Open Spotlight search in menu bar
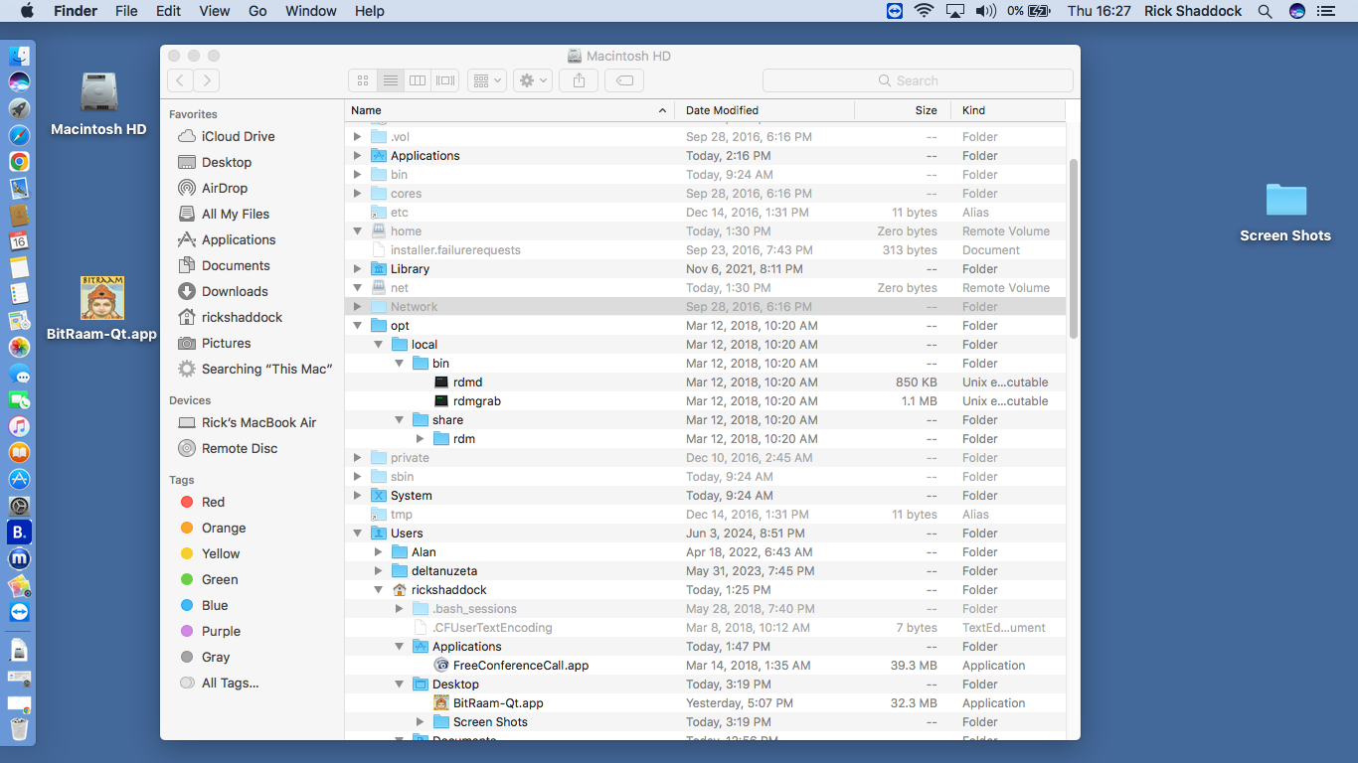1358x763 pixels. [1265, 11]
